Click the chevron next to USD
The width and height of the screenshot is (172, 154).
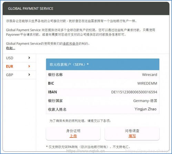[29, 58]
